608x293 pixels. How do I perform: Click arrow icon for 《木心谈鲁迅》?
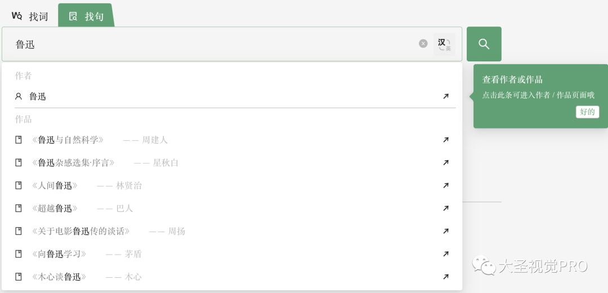tap(446, 277)
